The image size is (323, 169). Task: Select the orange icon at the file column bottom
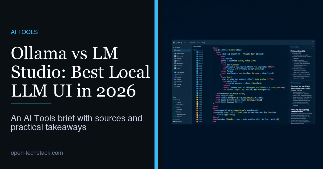click(x=197, y=122)
